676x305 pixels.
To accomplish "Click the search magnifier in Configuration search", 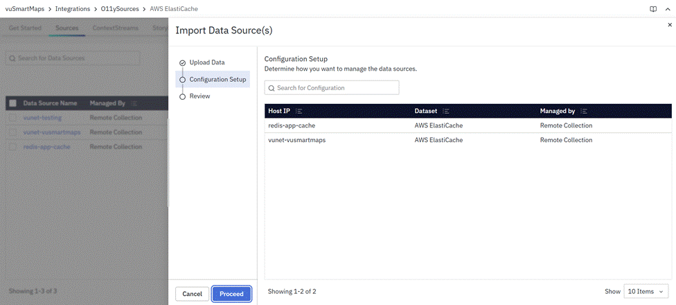I will pos(272,88).
